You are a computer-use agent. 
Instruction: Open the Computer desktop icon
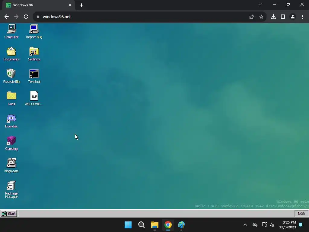[11, 31]
